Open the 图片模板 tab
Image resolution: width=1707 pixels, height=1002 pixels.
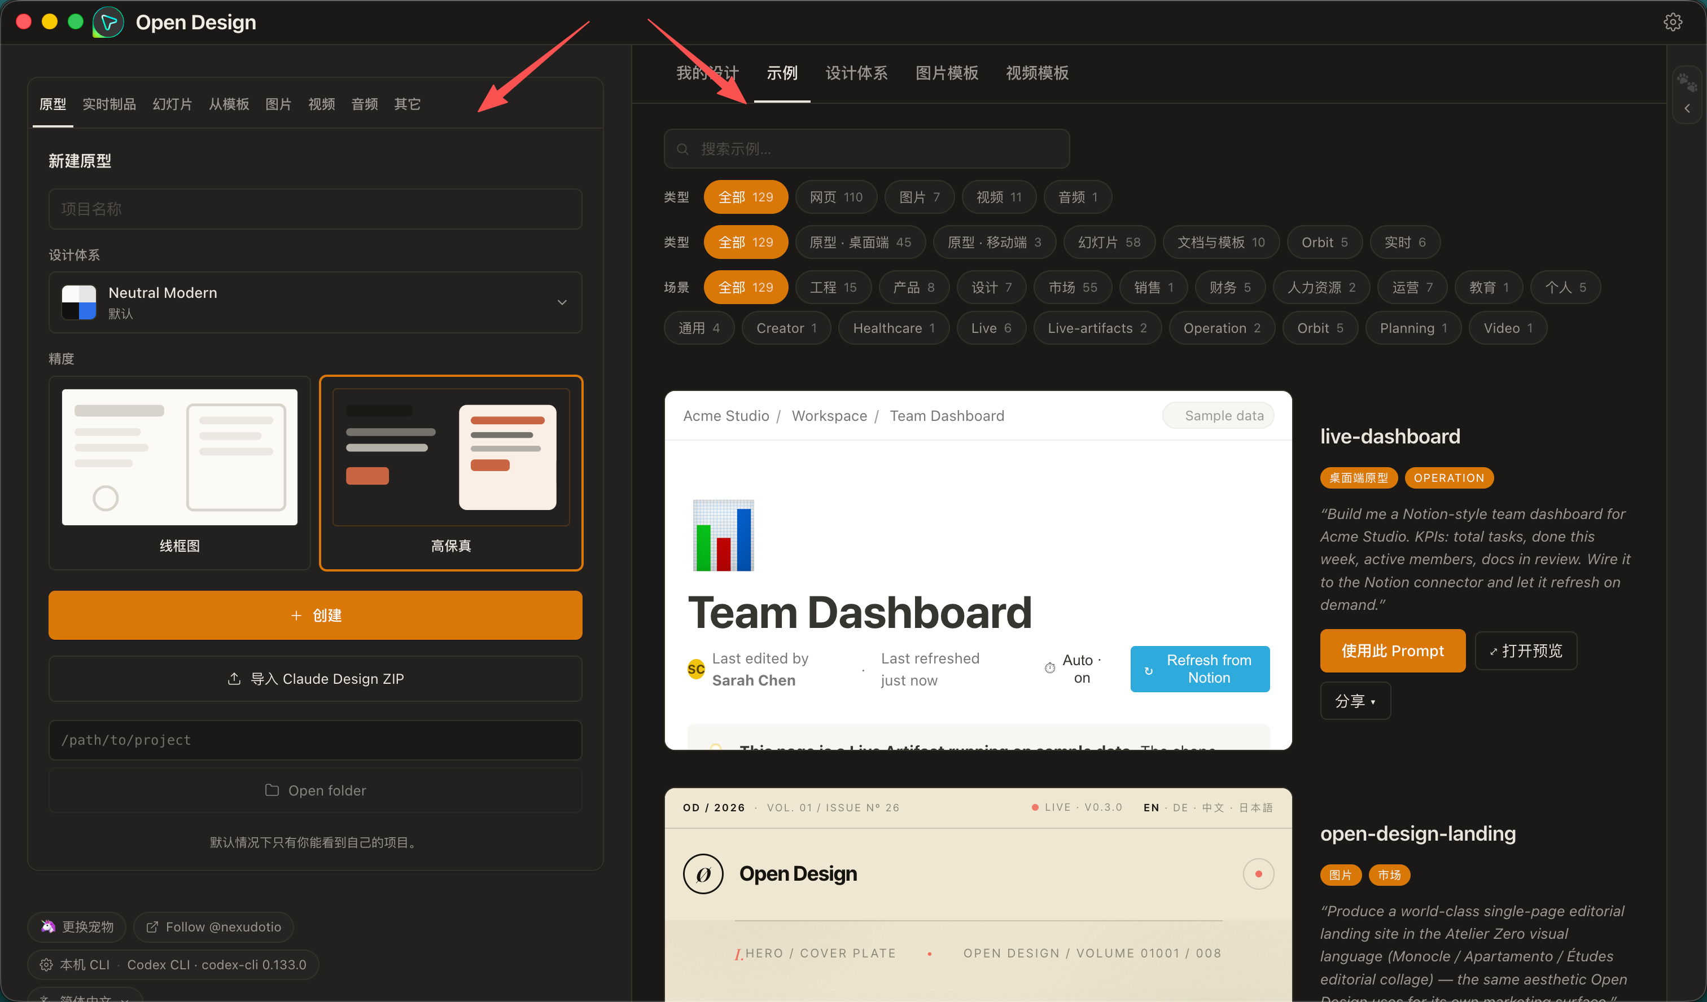(x=946, y=72)
